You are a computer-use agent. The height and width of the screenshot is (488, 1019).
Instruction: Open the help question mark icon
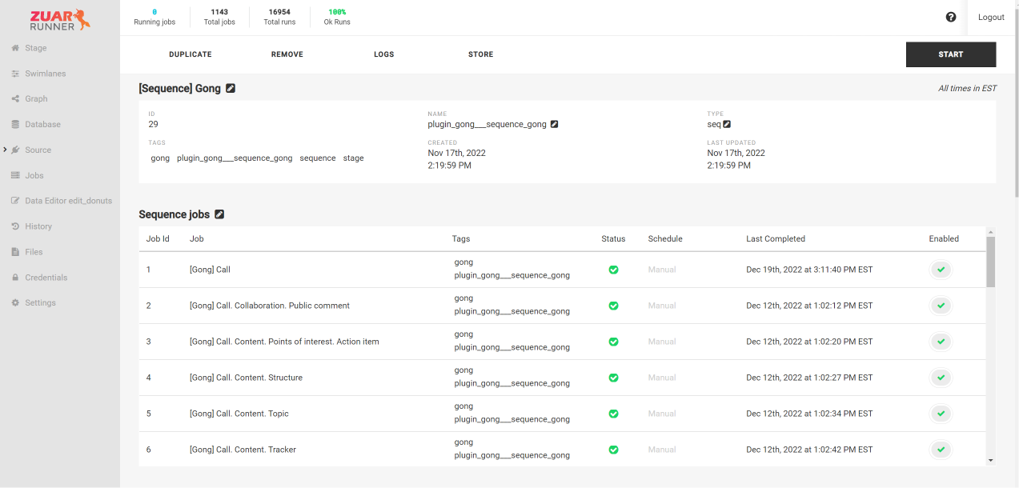(x=951, y=17)
